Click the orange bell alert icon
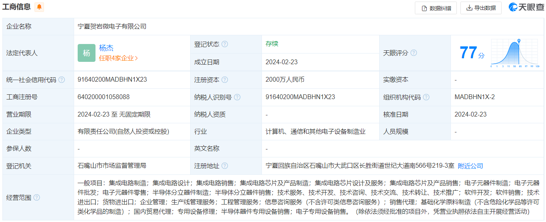 39,7
